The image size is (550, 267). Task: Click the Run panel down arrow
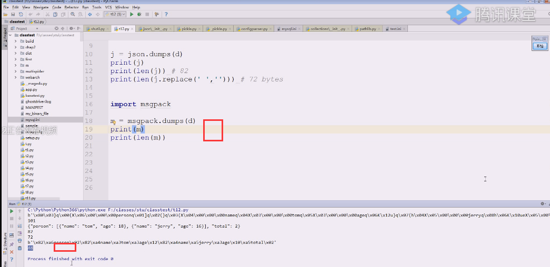pos(19,218)
